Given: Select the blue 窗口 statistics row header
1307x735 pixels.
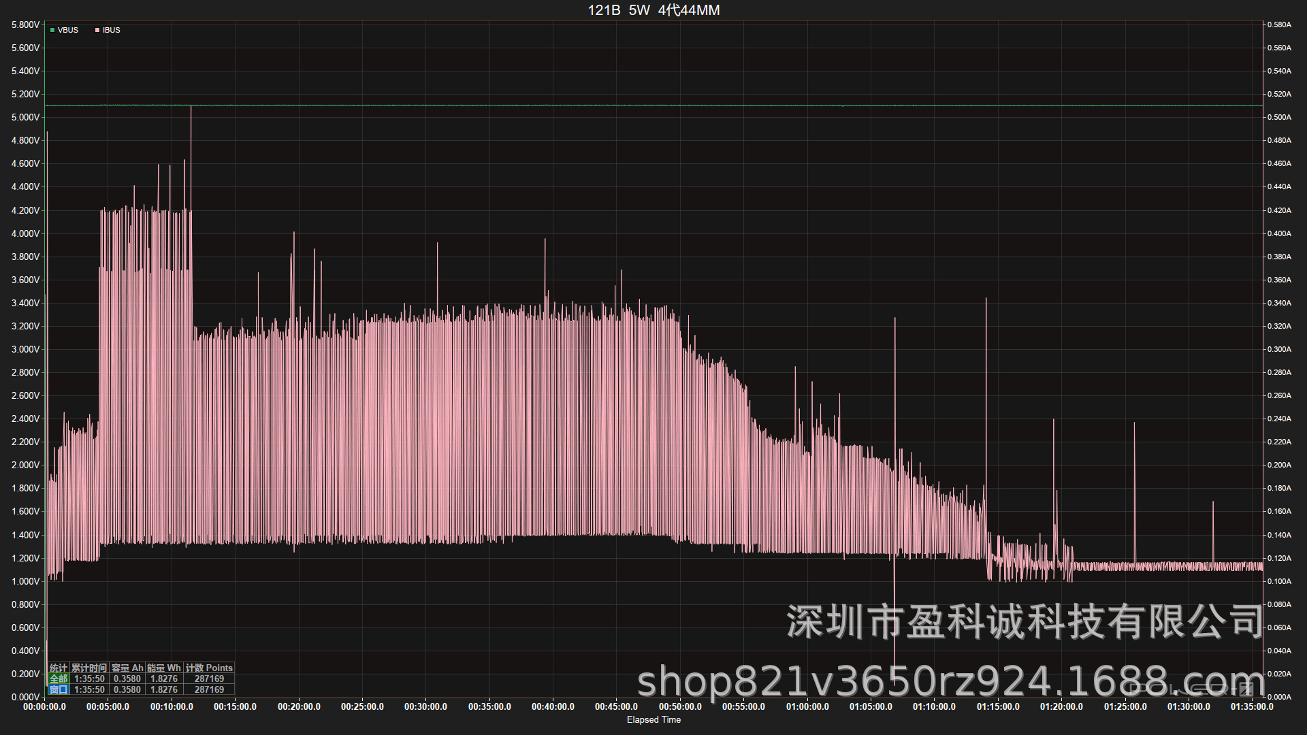Looking at the screenshot, I should (x=59, y=689).
